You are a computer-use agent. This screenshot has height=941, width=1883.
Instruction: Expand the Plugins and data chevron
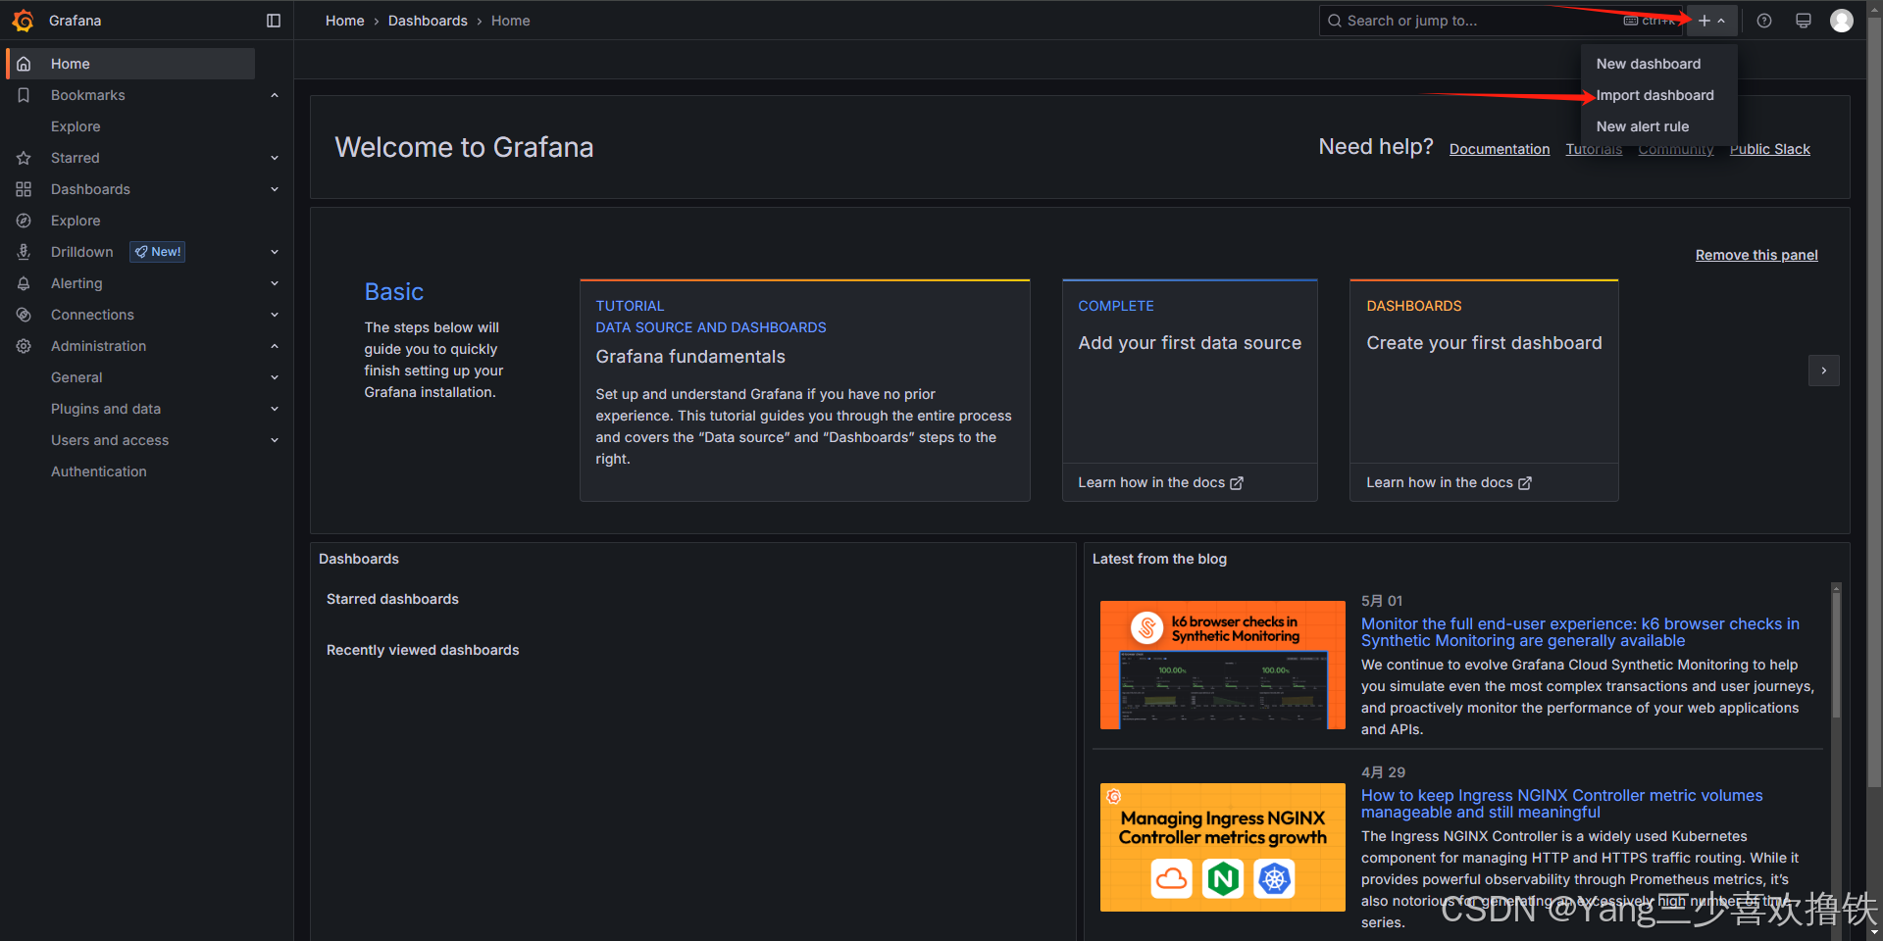(275, 409)
